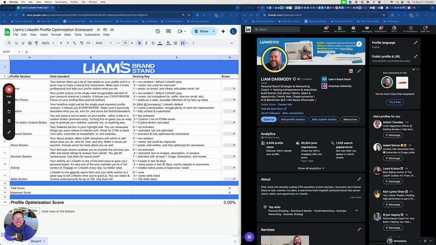Viewport: 436px width, 245px height.
Task: Open the zoom level dropdown showing 100%
Action: coord(48,43)
